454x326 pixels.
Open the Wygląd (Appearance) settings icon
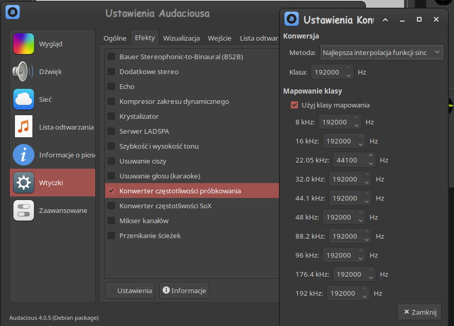24,44
